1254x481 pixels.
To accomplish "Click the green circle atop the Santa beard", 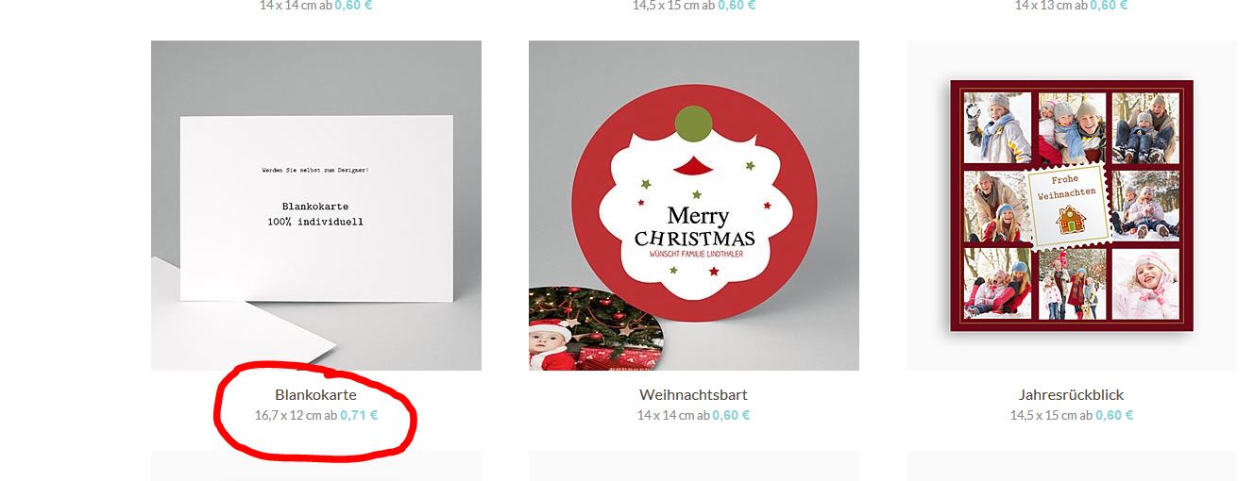I will click(x=694, y=125).
